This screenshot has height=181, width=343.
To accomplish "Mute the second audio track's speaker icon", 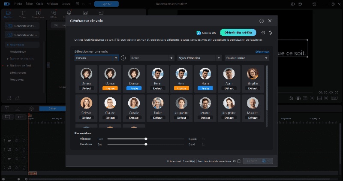I will 17,168.
